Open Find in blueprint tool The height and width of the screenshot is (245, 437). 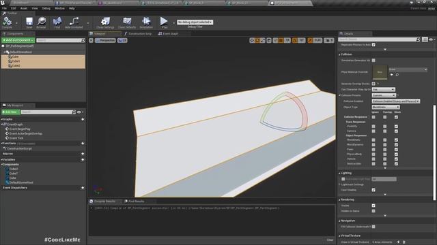(57, 21)
